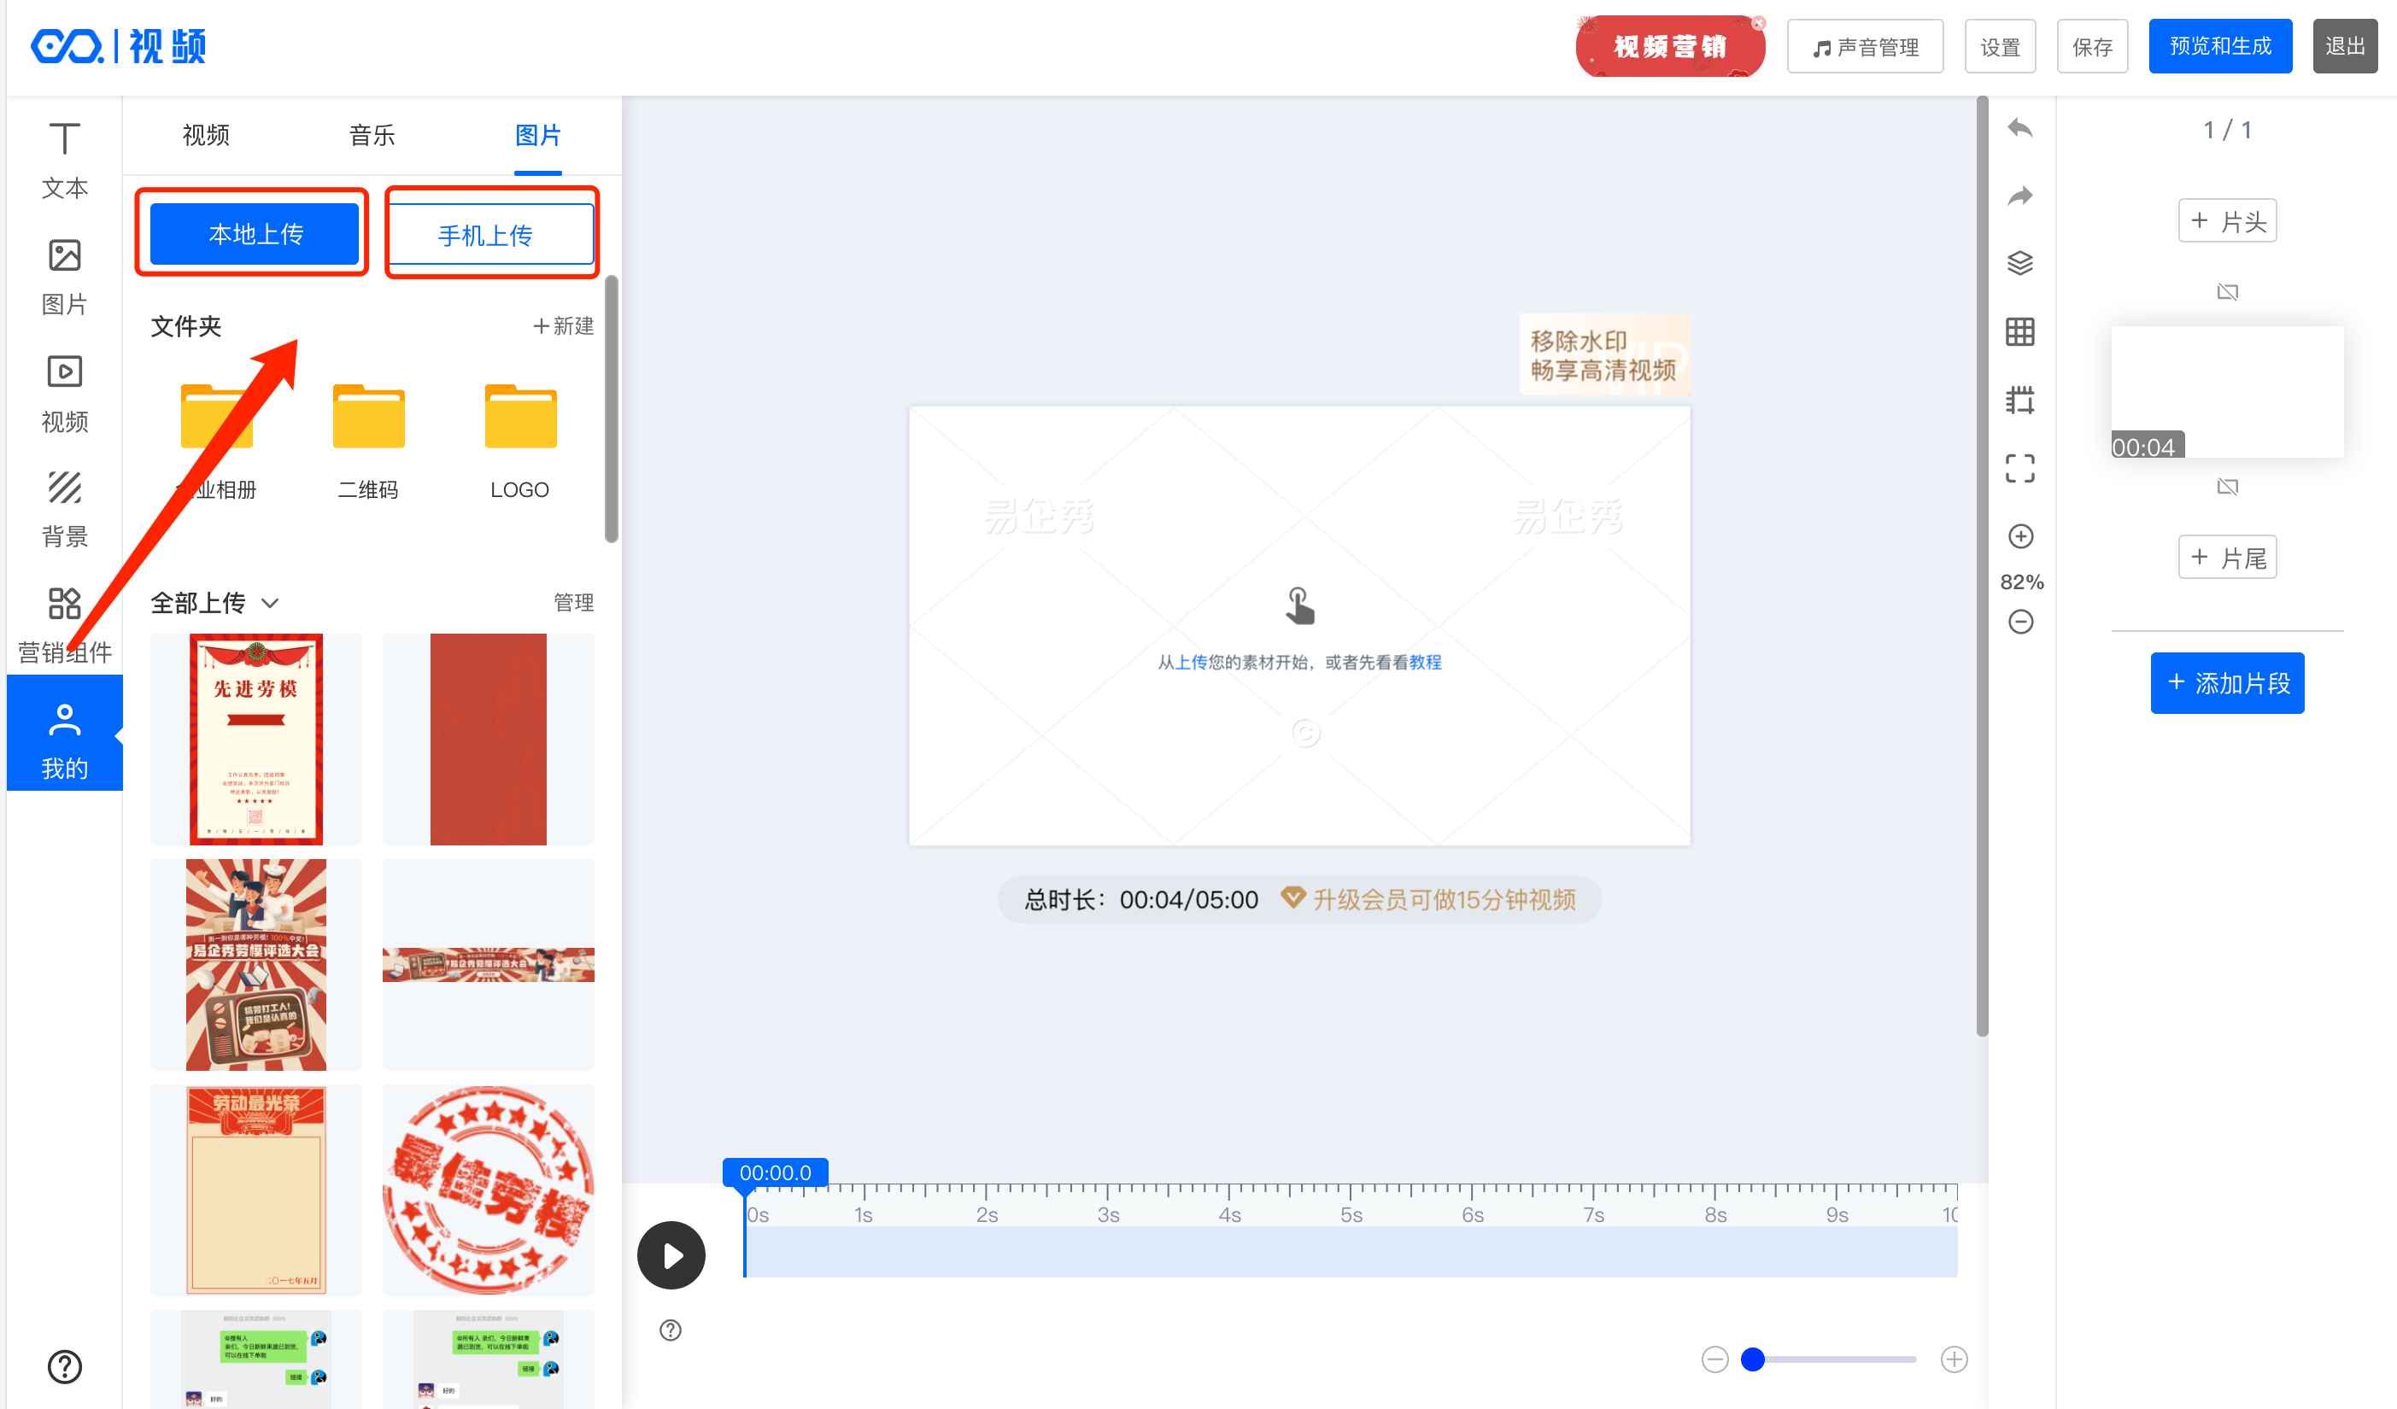Open the 视频营销 promotion banner
This screenshot has width=2397, height=1409.
coord(1669,45)
